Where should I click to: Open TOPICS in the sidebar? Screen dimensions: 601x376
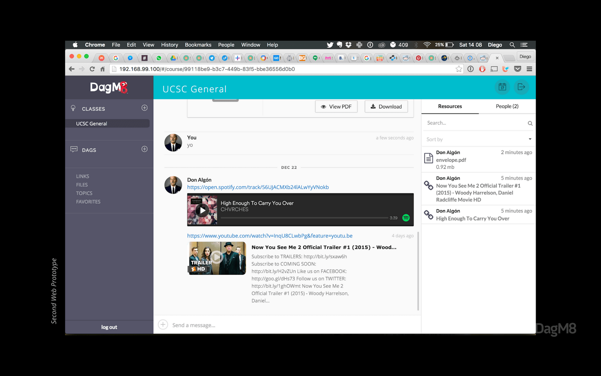click(84, 193)
